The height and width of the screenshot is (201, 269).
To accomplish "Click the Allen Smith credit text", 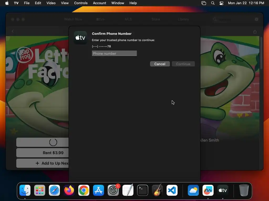I will [210, 140].
